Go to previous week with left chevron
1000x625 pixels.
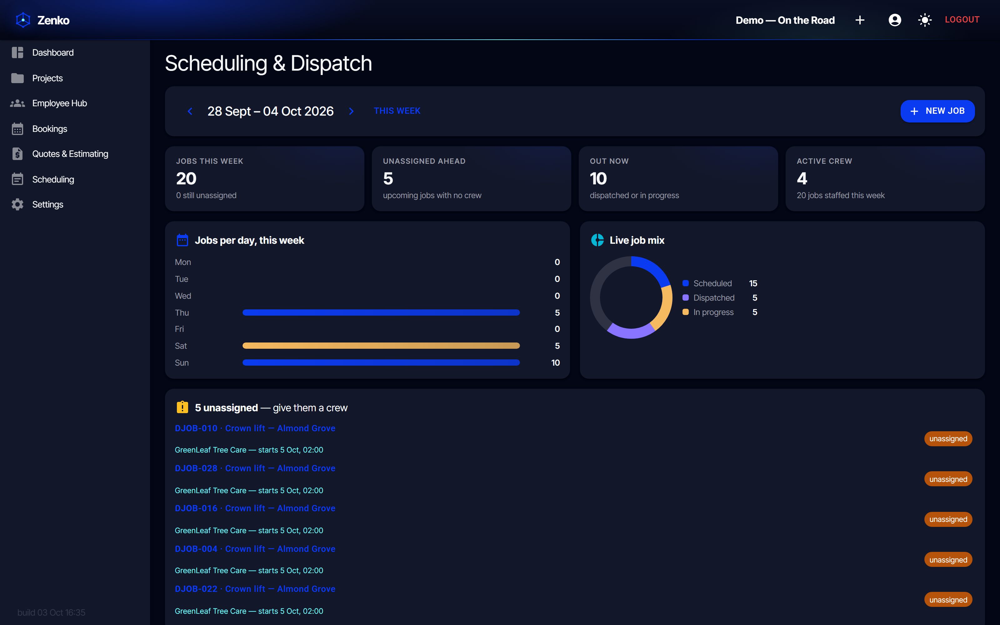190,111
